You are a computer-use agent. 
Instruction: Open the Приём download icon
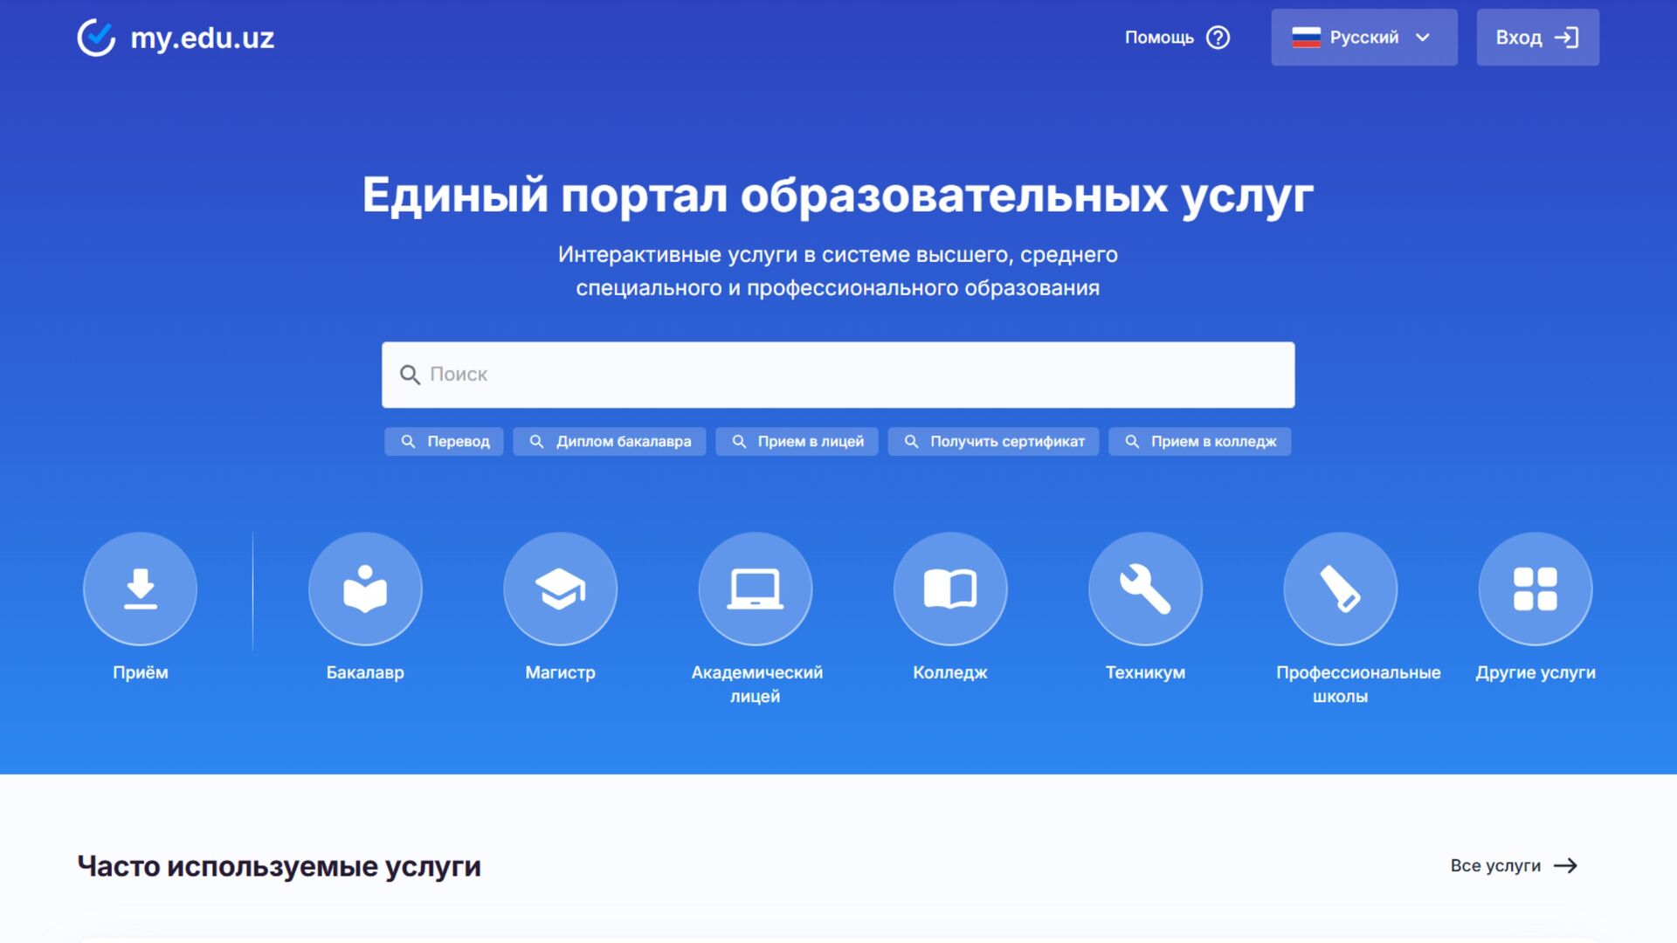tap(140, 589)
